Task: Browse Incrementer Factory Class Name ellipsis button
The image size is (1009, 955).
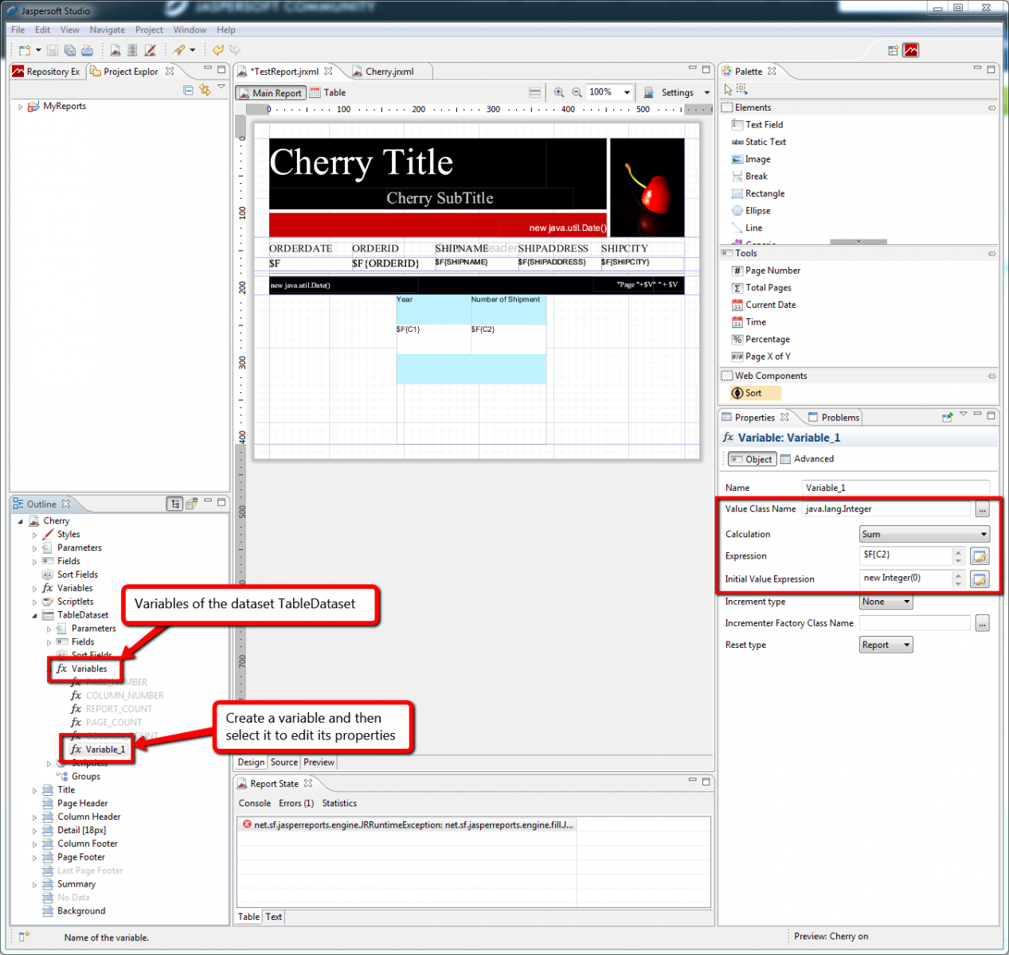Action: (x=982, y=624)
